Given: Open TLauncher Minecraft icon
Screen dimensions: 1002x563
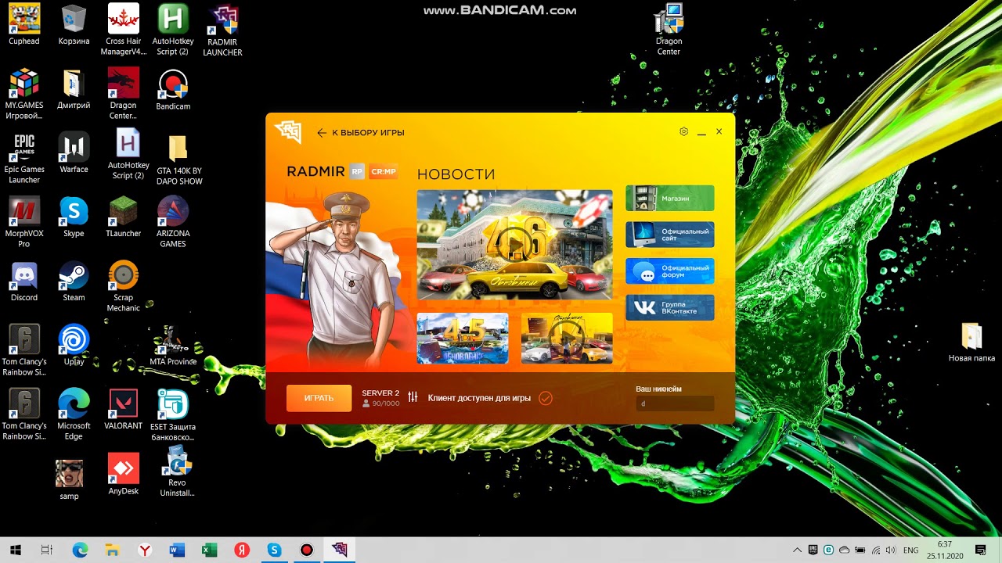Looking at the screenshot, I should tap(124, 217).
